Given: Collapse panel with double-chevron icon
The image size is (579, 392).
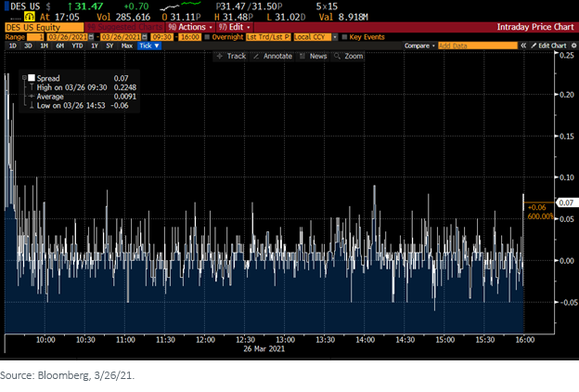Looking at the screenshot, I should pyautogui.click(x=523, y=46).
